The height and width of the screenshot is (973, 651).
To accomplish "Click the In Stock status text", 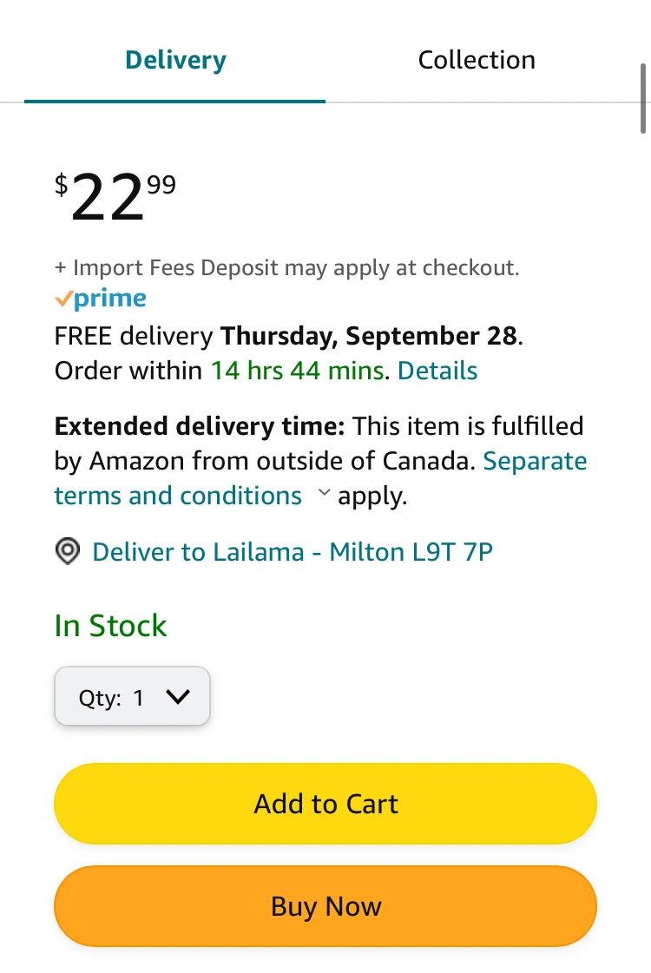I will point(110,626).
